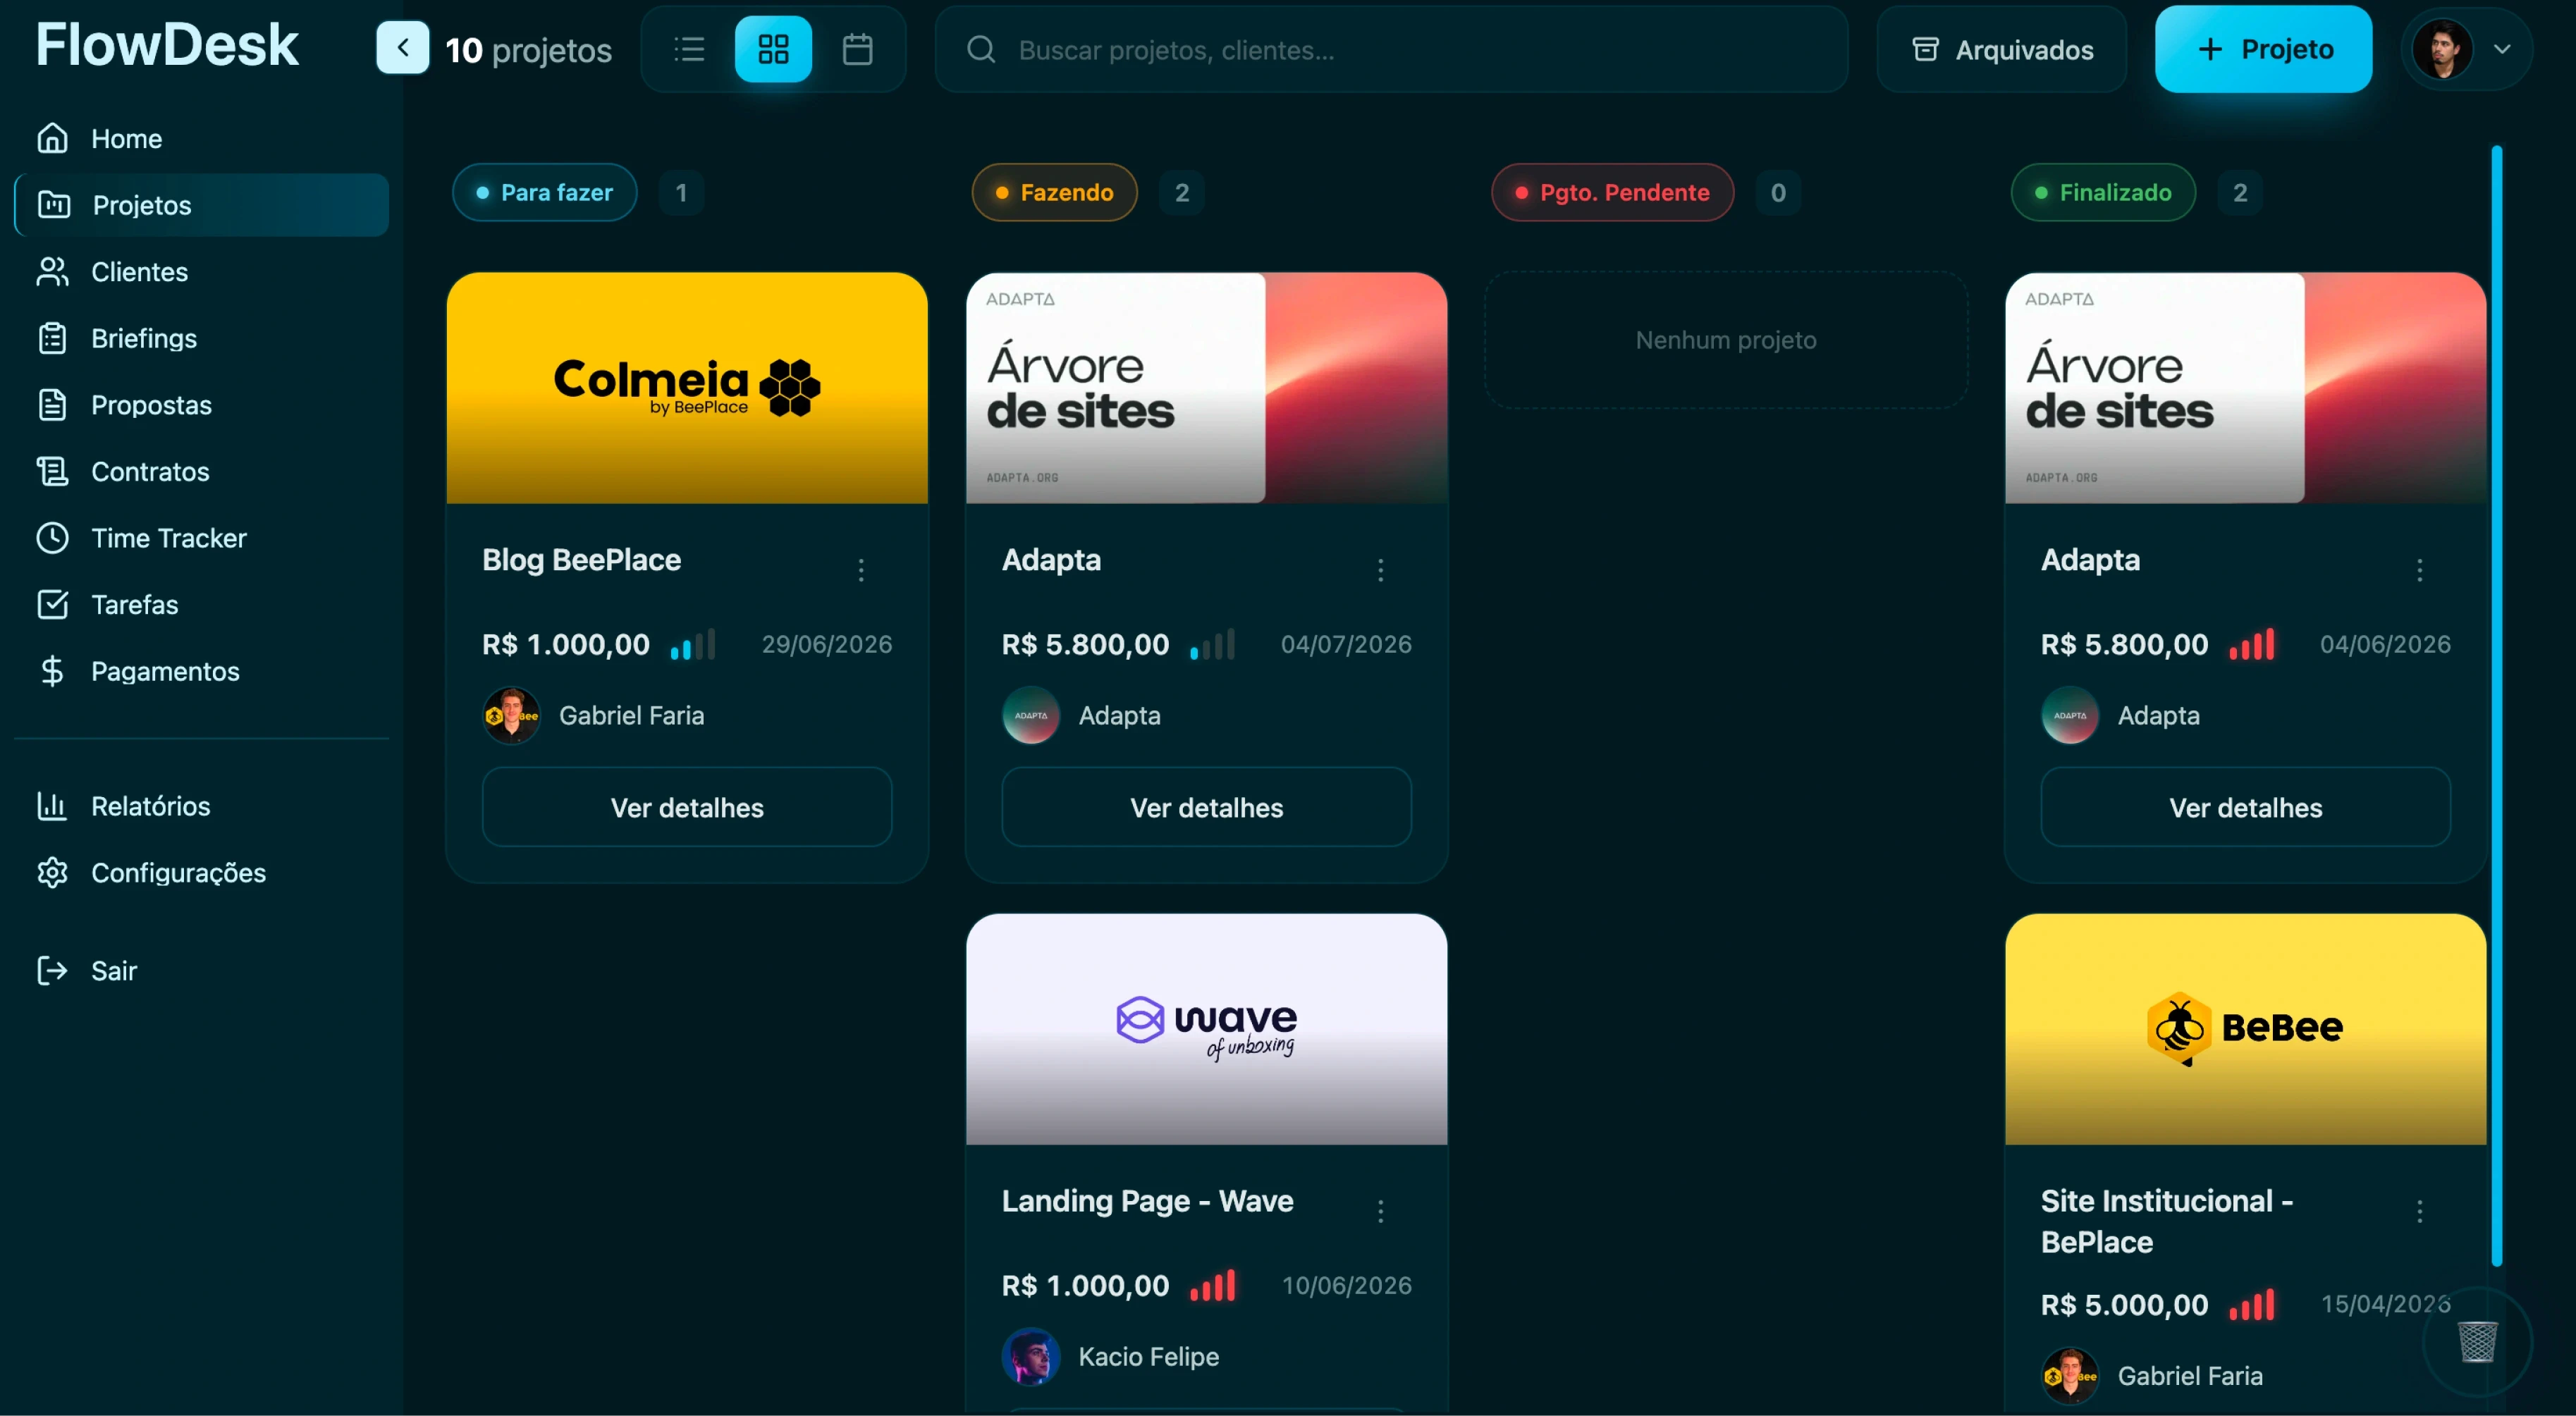The image size is (2576, 1416).
Task: Open Contratos in the sidebar
Action: [x=200, y=471]
